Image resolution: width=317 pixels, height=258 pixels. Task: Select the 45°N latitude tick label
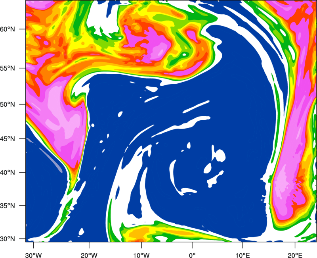pos(8,139)
